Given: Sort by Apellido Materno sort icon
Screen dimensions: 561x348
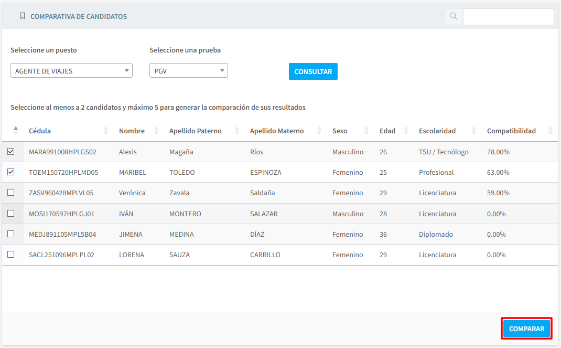Looking at the screenshot, I should 320,131.
